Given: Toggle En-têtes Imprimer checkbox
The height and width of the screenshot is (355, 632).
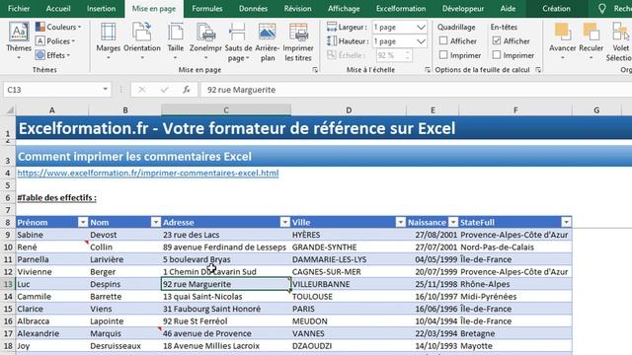Looking at the screenshot, I should click(497, 55).
